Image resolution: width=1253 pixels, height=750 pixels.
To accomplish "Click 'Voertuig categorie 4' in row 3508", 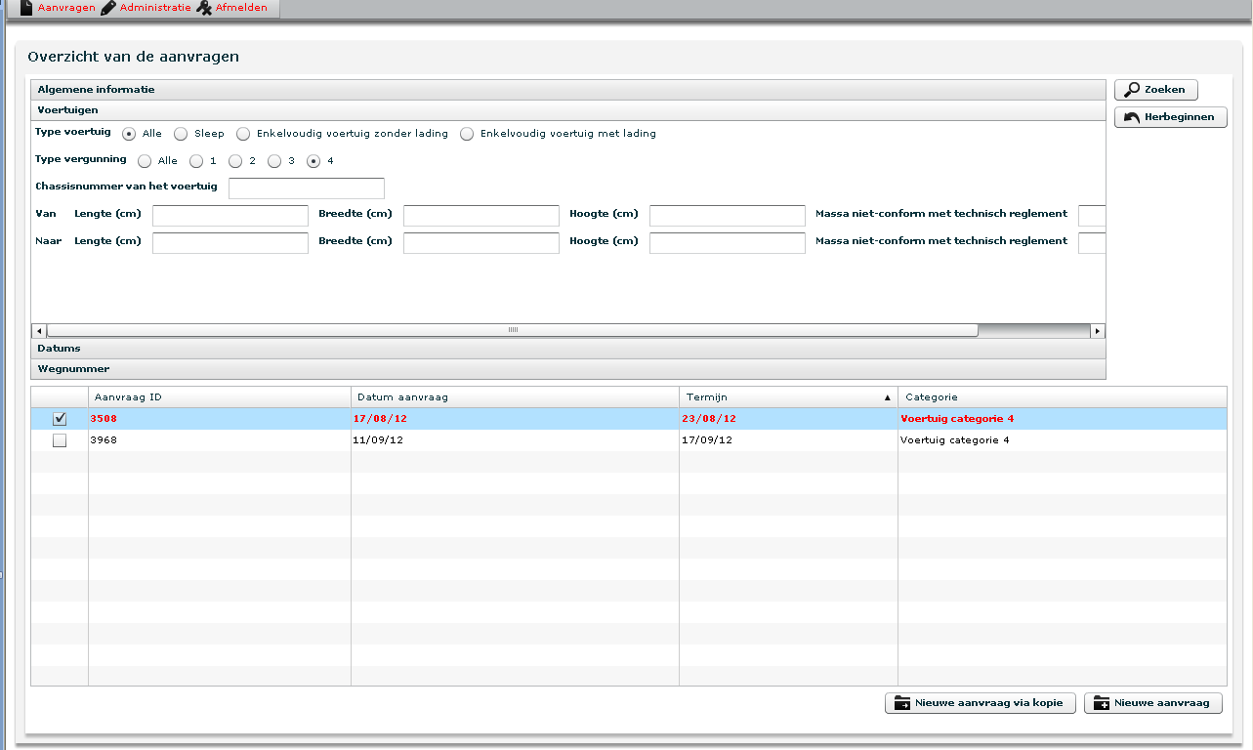I will pyautogui.click(x=957, y=419).
